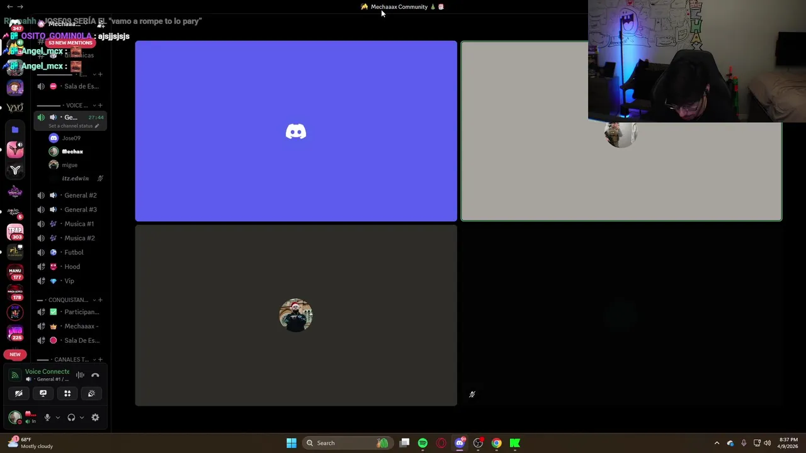
Task: Set a channel status pencil link
Action: (74, 126)
